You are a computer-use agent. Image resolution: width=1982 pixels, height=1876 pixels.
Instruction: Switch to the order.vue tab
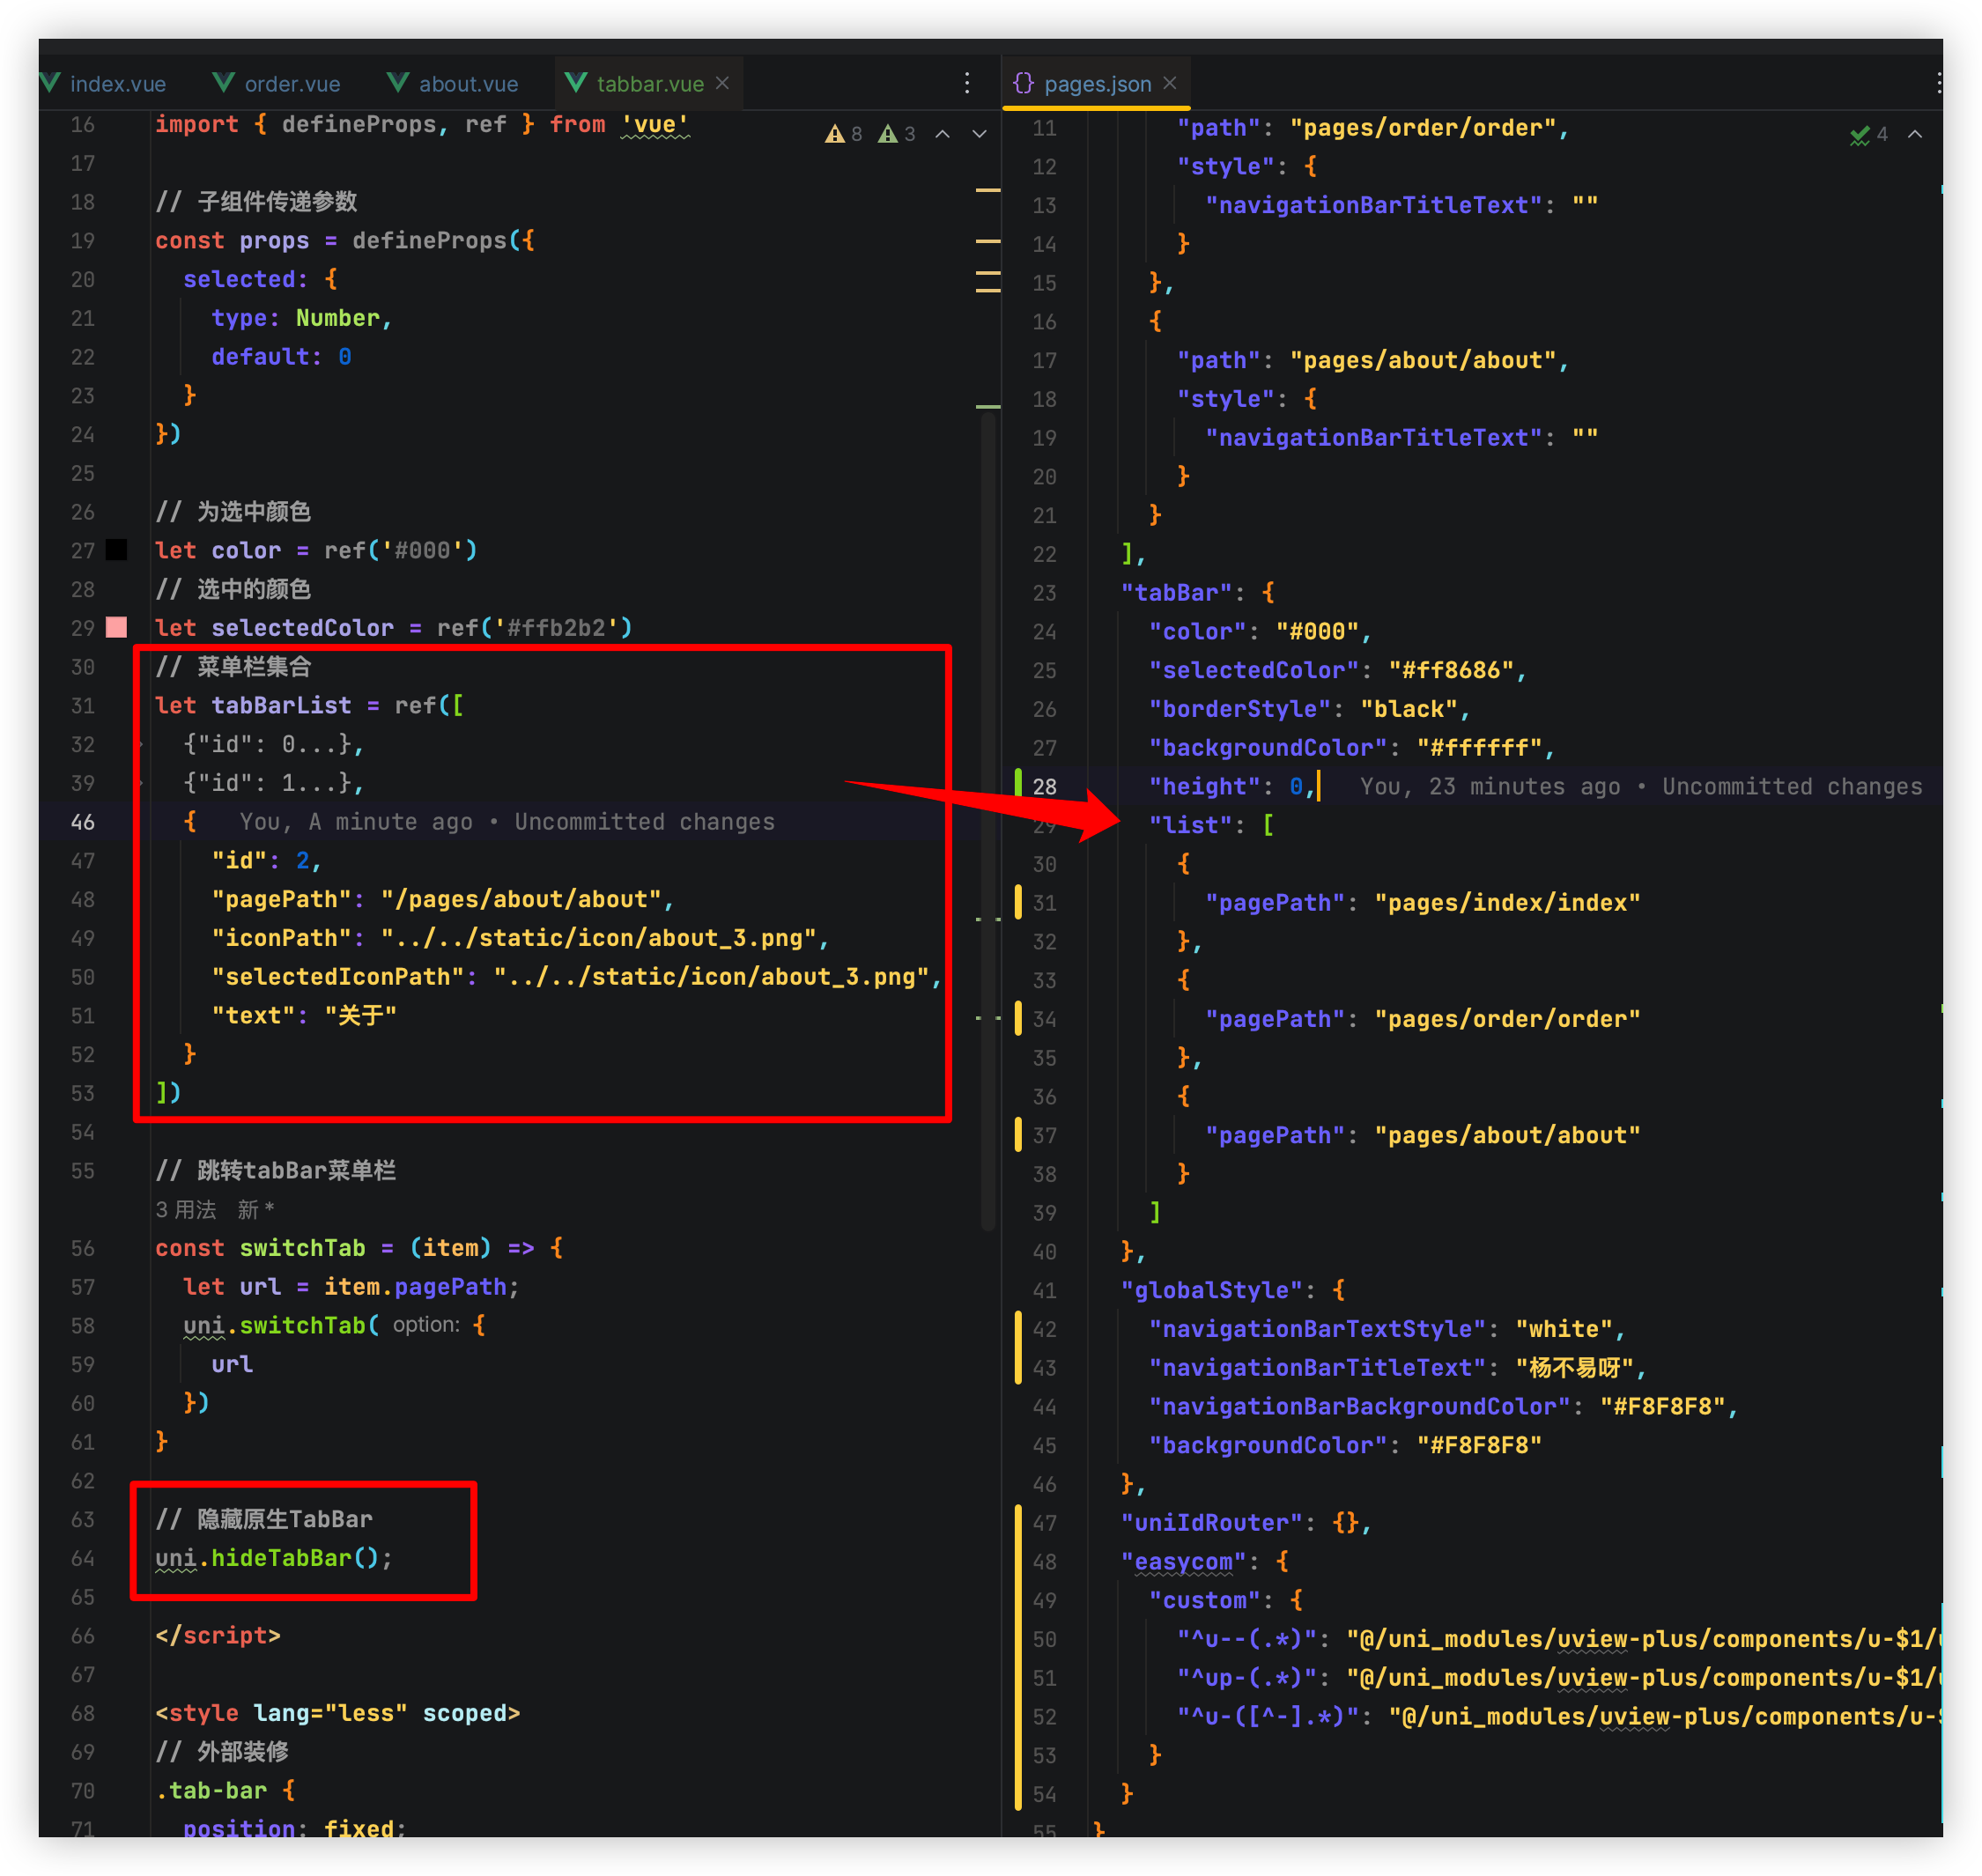(291, 84)
